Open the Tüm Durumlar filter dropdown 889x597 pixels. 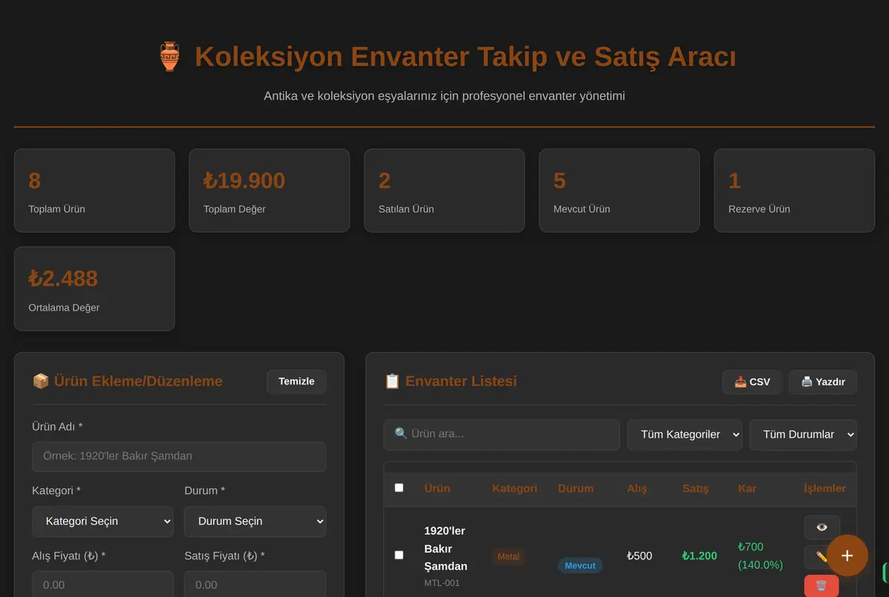pos(803,435)
